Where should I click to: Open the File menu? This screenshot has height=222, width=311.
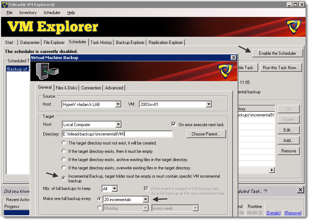(9, 13)
